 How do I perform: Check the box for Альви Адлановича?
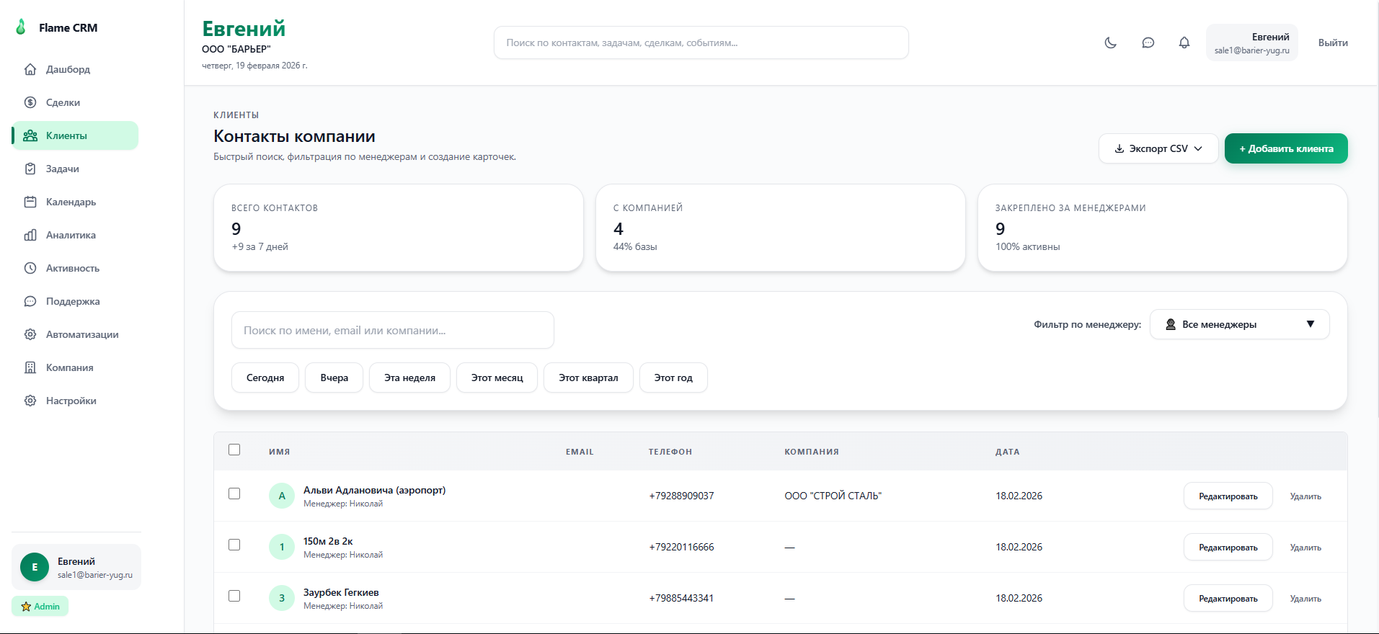coord(234,494)
